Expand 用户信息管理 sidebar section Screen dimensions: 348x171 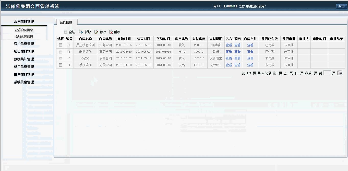pos(24,74)
